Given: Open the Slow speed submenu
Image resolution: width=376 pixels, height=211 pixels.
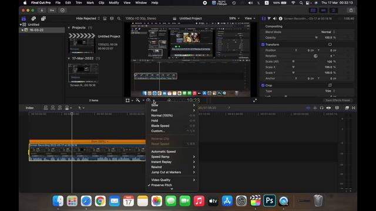Looking at the screenshot, I should pyautogui.click(x=172, y=105).
